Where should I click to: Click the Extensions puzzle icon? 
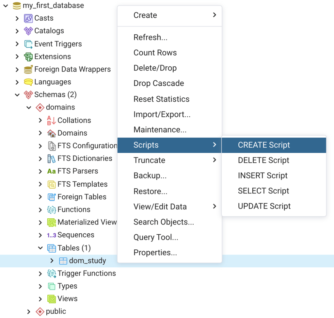tap(28, 57)
